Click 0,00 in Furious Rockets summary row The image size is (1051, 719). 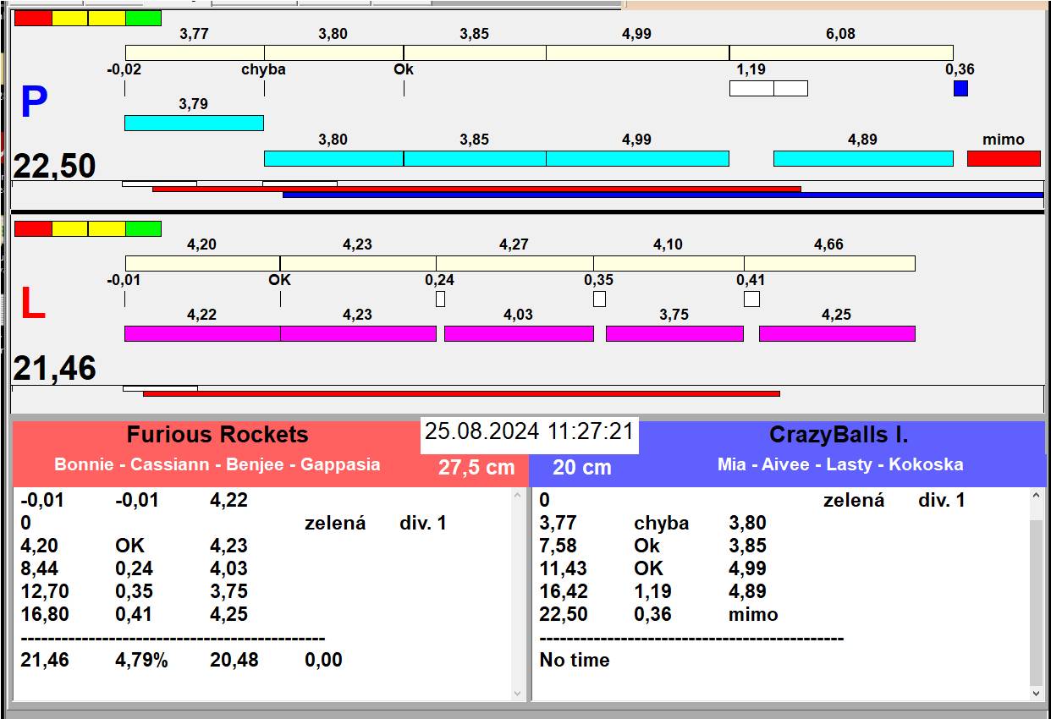[x=323, y=660]
